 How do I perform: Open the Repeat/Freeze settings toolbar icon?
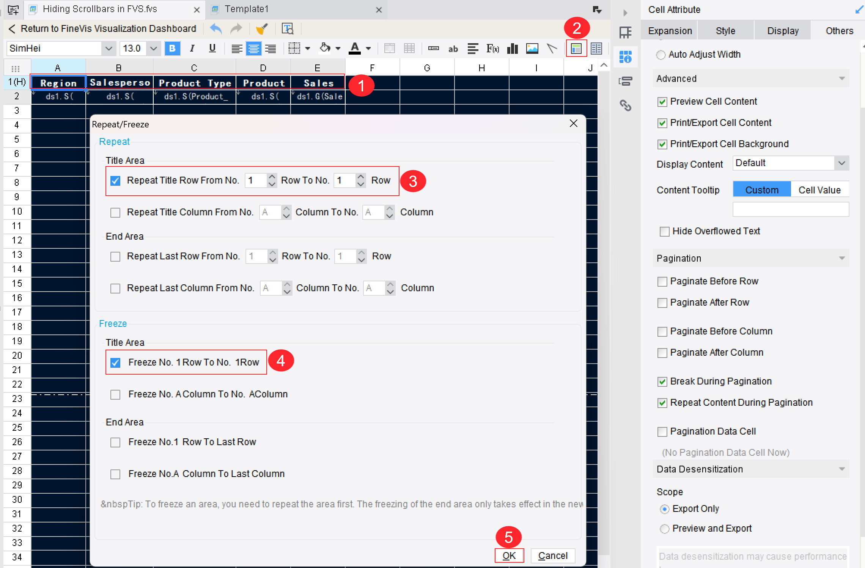[x=576, y=49]
